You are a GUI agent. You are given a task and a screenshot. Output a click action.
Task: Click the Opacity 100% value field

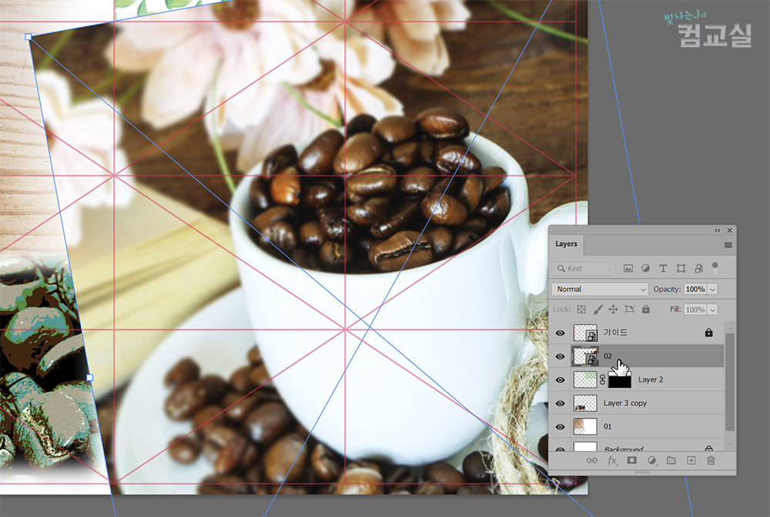[x=695, y=289]
